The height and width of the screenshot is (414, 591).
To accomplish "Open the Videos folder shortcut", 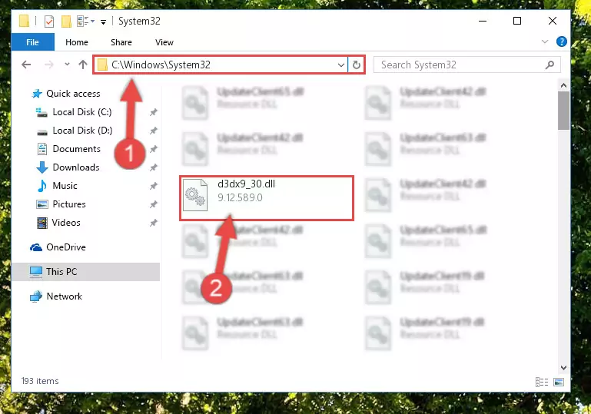I will 66,223.
